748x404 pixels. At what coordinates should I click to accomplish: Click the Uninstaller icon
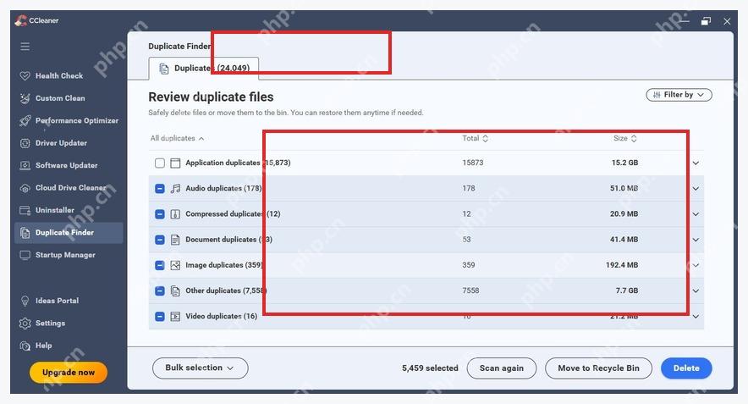pyautogui.click(x=25, y=210)
